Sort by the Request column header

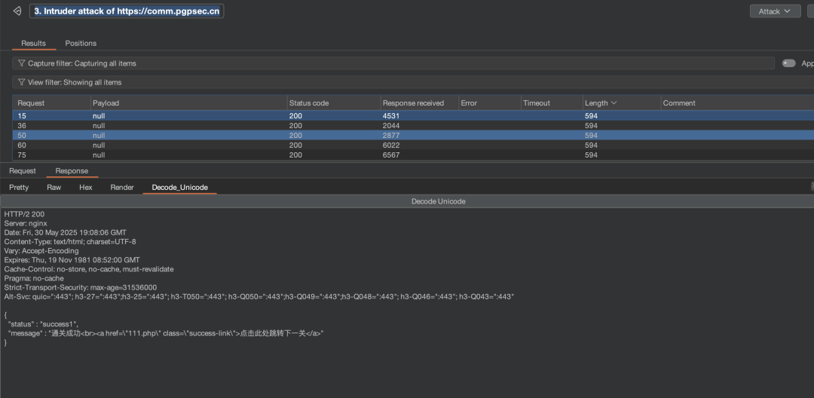51,103
